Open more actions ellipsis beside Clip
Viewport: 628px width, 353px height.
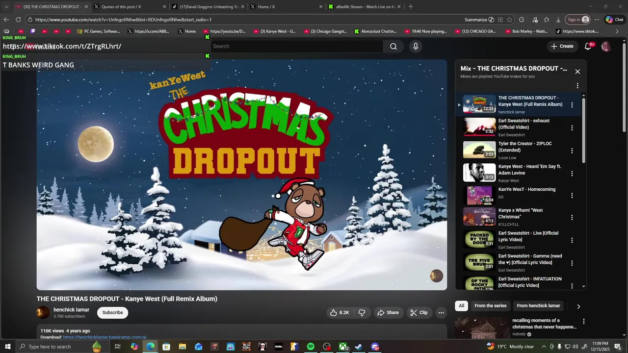tap(441, 313)
